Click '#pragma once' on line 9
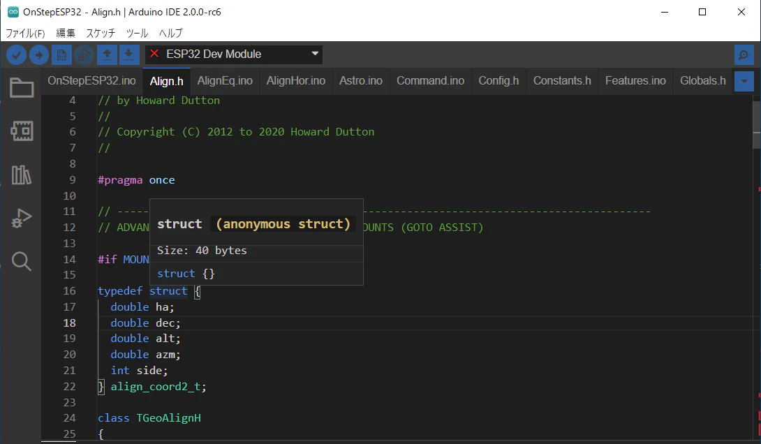The width and height of the screenshot is (761, 444). click(136, 180)
